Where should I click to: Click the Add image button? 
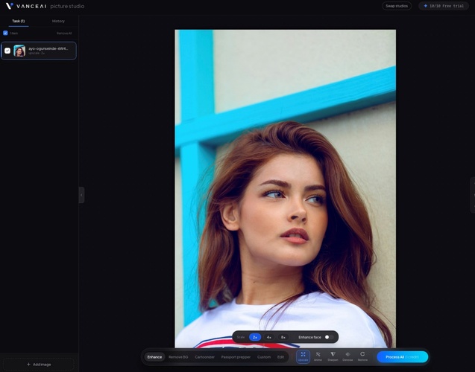click(x=39, y=365)
